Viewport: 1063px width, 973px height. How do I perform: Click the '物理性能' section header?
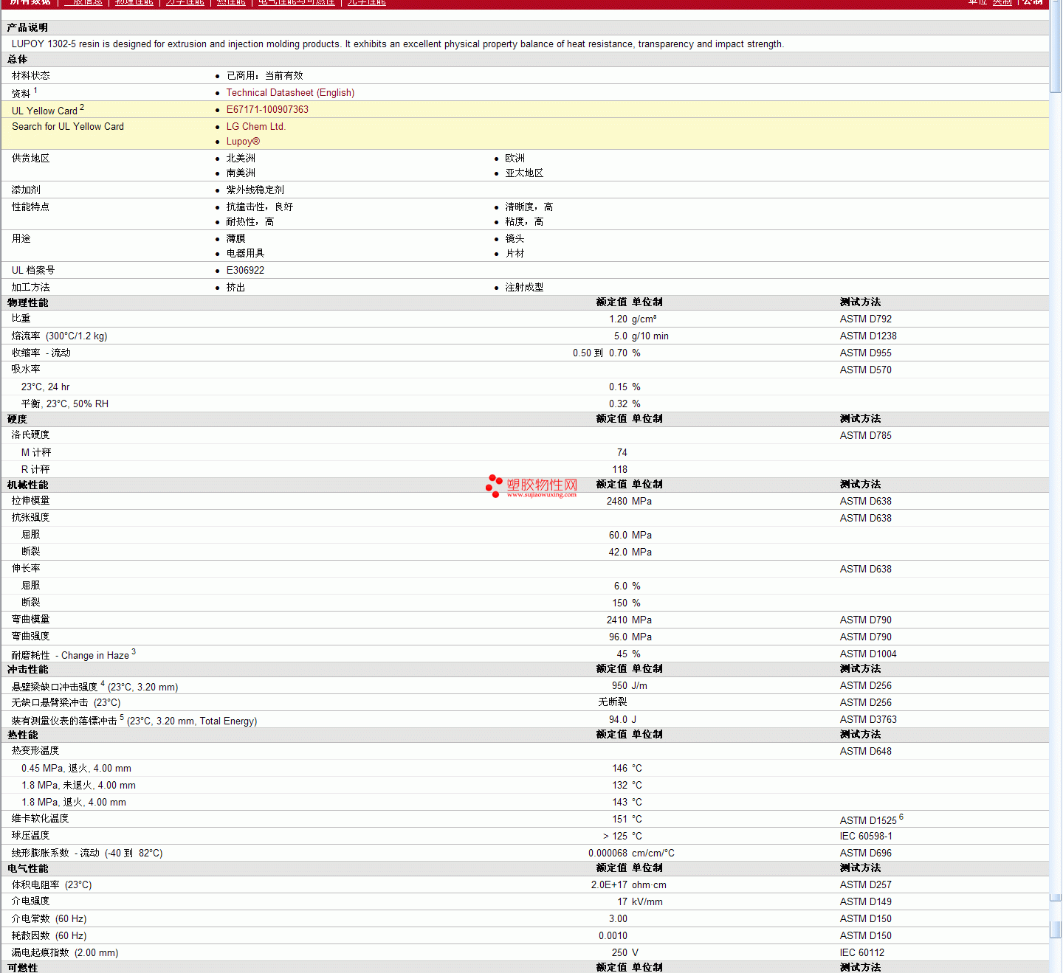tap(27, 302)
